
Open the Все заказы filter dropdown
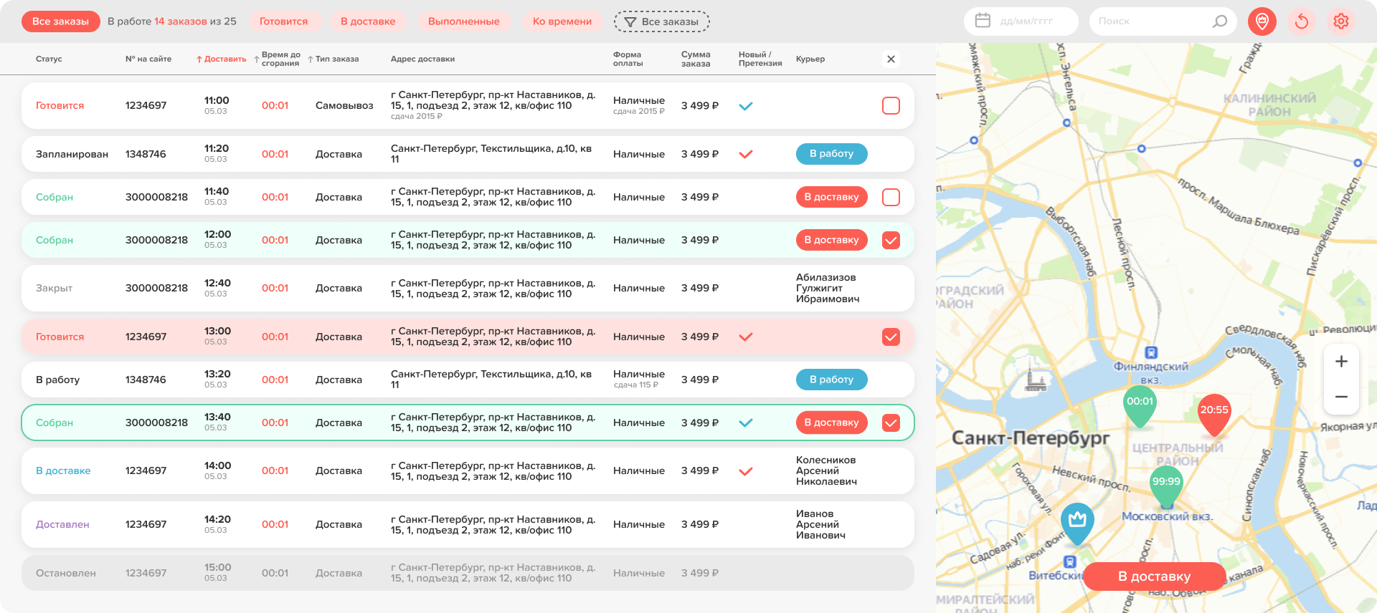pos(662,21)
